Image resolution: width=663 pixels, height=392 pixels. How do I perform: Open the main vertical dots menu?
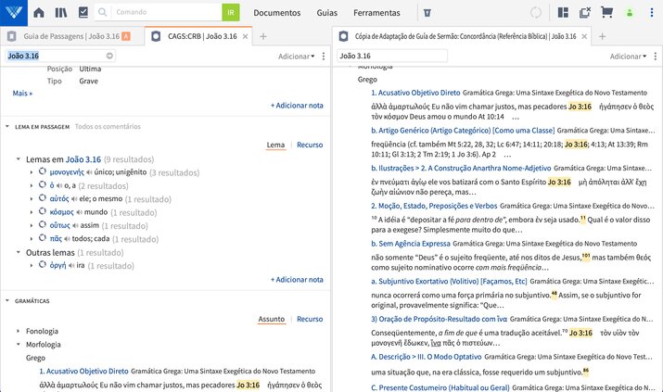(x=652, y=13)
